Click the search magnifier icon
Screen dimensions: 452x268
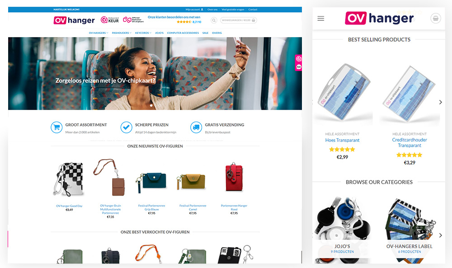[214, 20]
